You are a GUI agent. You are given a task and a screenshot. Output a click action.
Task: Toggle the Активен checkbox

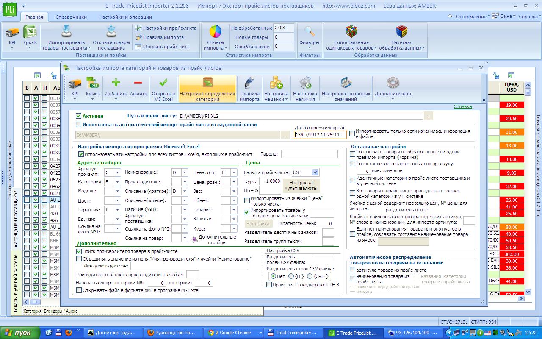click(x=79, y=116)
